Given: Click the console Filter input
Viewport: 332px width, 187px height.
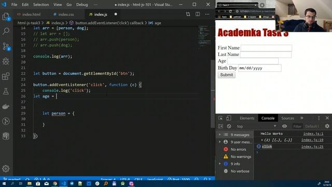Looking at the screenshot, I should (x=297, y=126).
